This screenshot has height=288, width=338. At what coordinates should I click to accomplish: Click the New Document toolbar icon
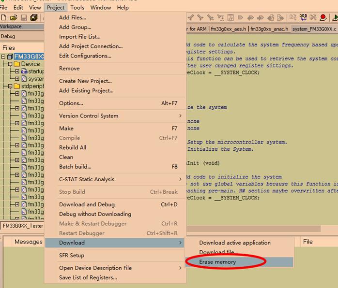click(4, 18)
